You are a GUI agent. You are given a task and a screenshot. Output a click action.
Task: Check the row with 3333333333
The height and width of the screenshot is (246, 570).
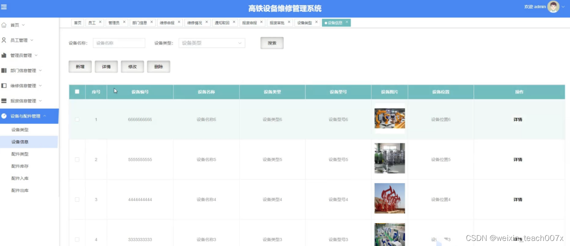pos(77,240)
